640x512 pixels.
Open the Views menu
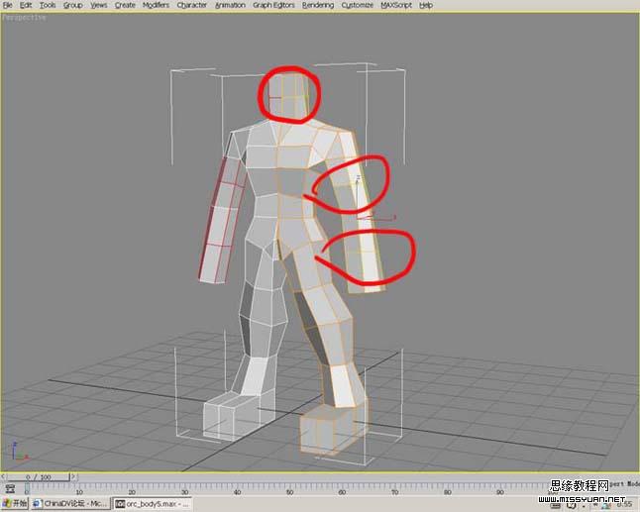click(99, 5)
